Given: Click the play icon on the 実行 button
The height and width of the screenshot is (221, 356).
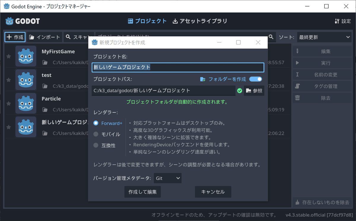Looking at the screenshot, I should 298,63.
